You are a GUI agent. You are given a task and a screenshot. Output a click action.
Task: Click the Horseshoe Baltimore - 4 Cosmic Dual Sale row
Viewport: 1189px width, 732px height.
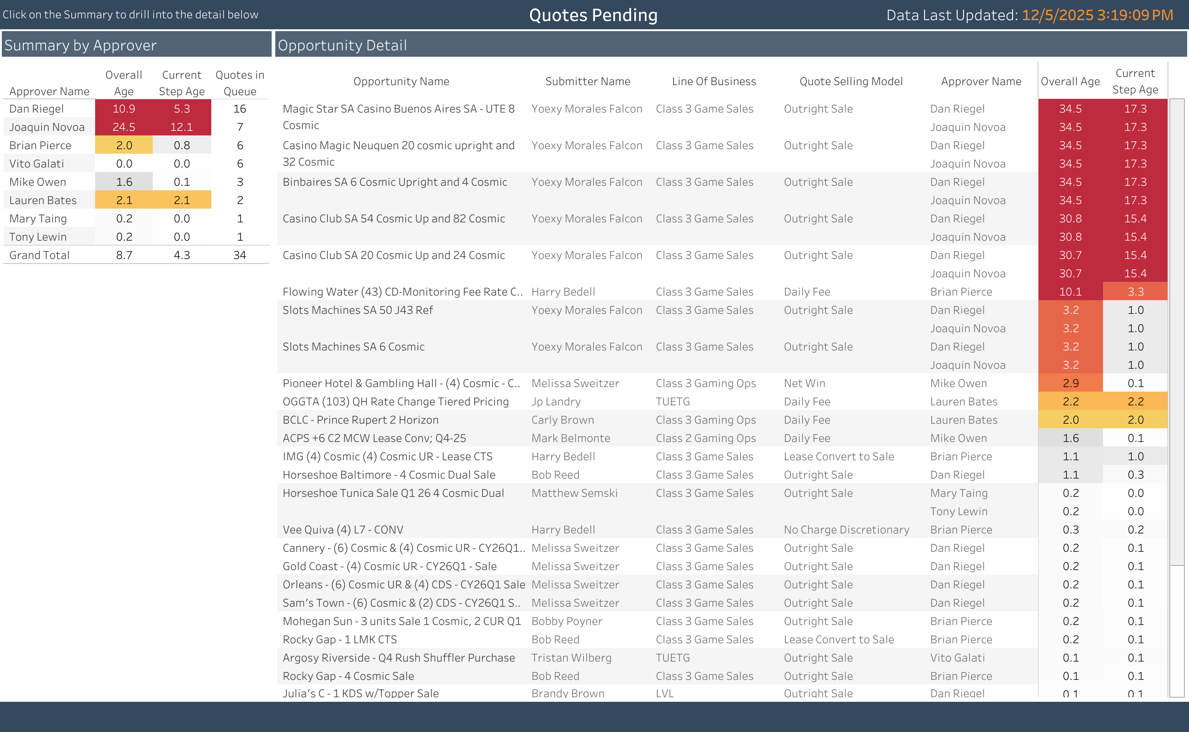389,475
